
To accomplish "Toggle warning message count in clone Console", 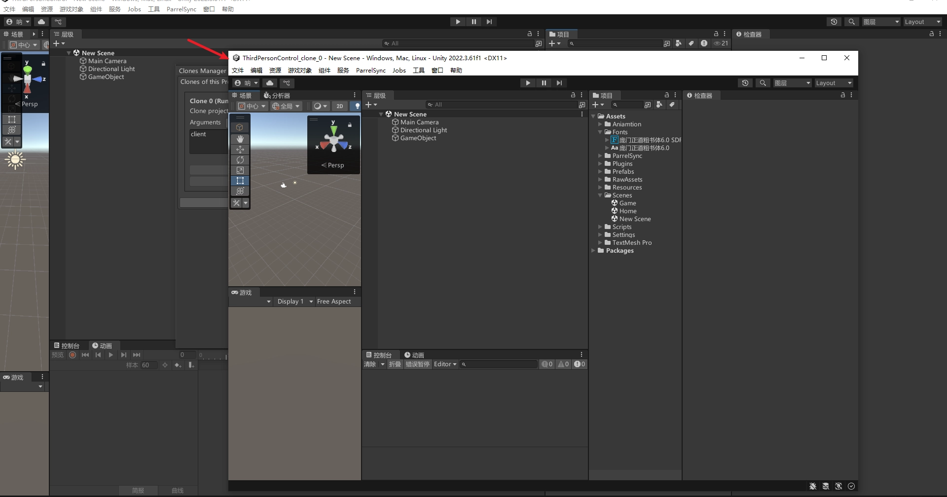I will coord(563,364).
